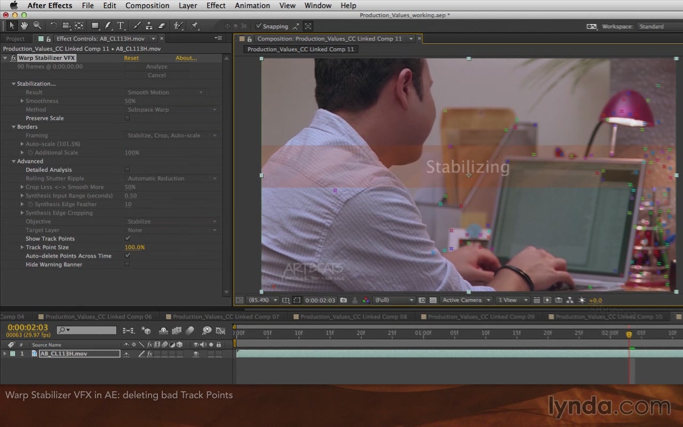Open the Apple menu

(x=13, y=5)
